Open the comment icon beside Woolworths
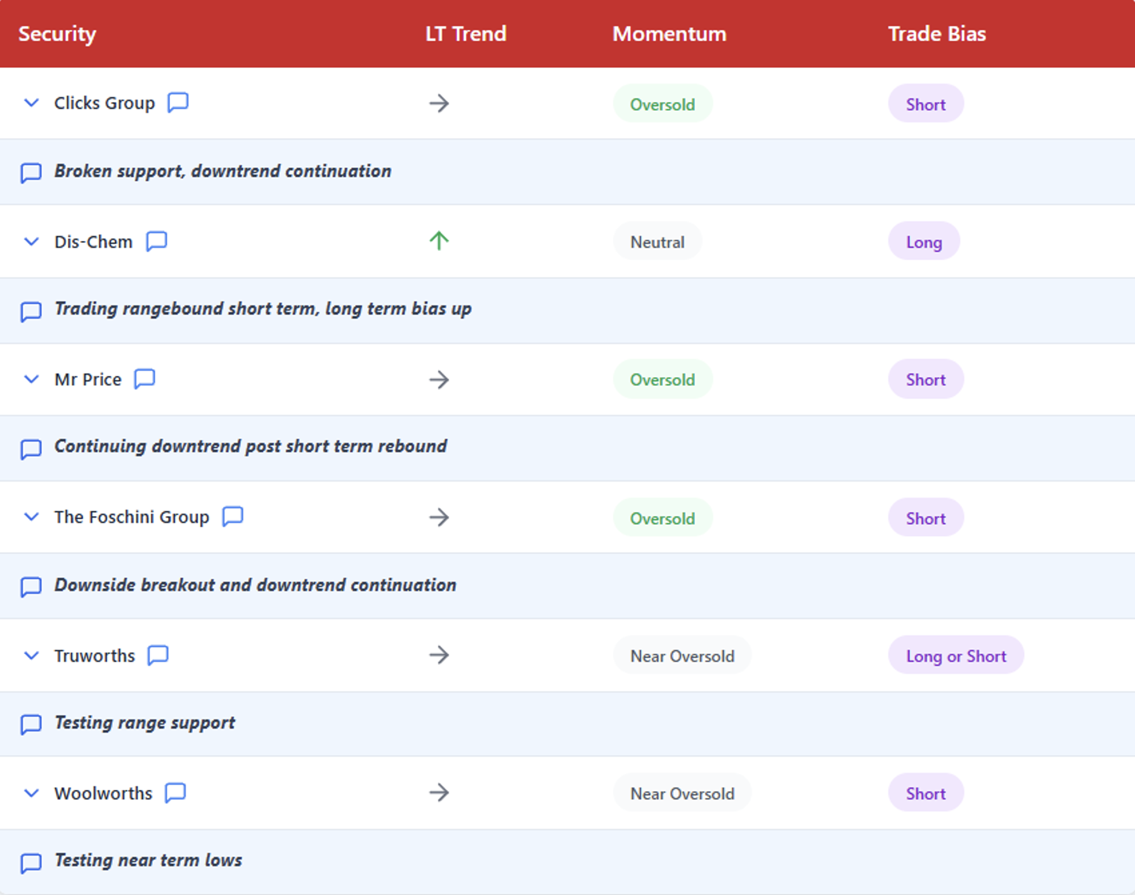The image size is (1135, 895). (x=175, y=792)
